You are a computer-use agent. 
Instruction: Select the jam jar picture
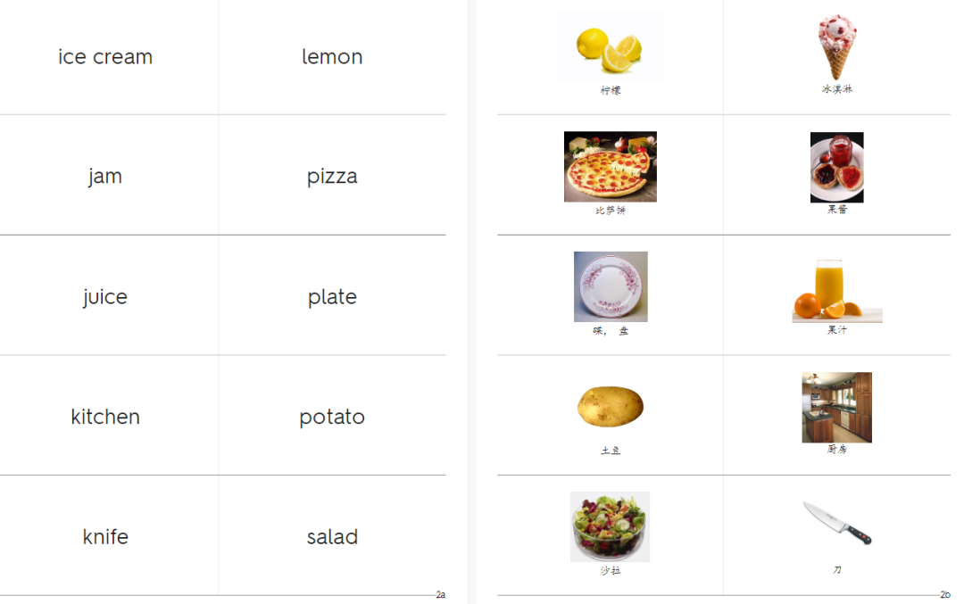coord(836,167)
